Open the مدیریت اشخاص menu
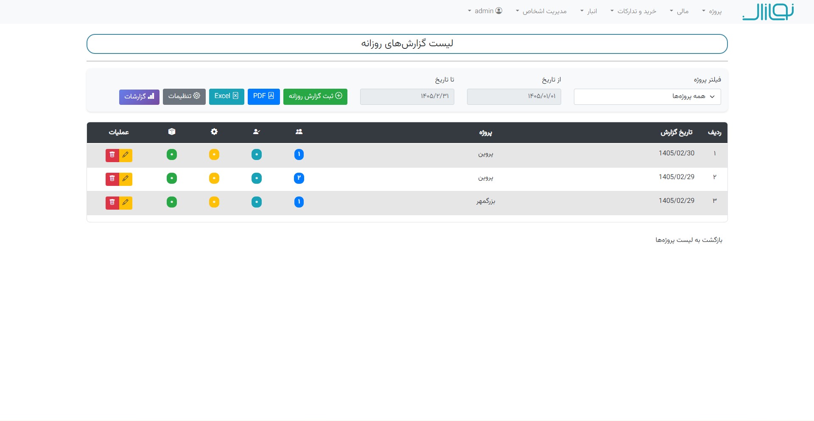 (541, 11)
